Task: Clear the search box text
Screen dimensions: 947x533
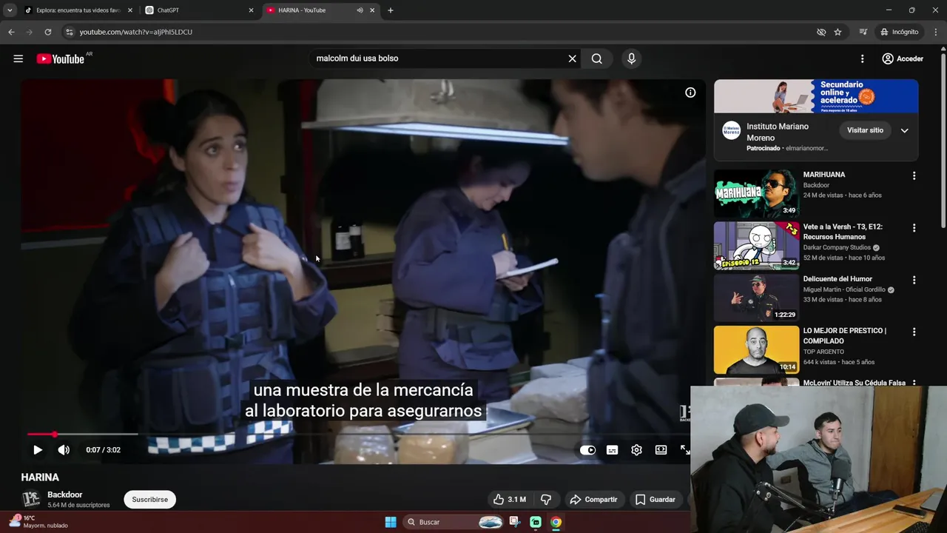Action: click(x=572, y=58)
